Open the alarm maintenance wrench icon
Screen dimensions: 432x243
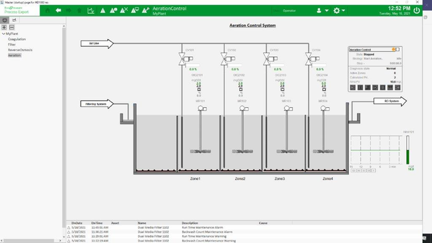[x=146, y=10]
